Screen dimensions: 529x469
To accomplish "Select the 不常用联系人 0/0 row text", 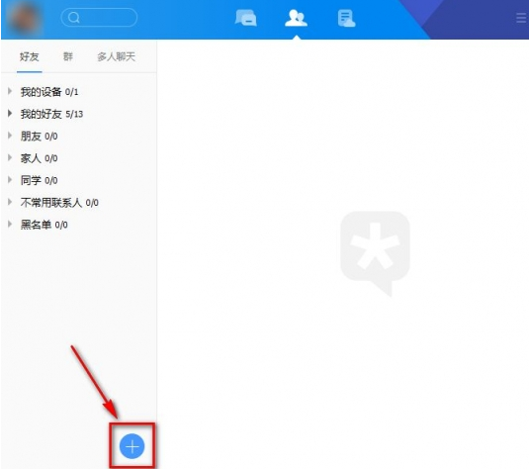I will point(59,203).
